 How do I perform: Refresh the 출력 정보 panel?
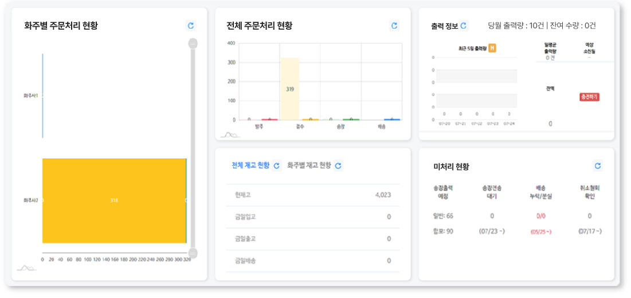pyautogui.click(x=464, y=26)
